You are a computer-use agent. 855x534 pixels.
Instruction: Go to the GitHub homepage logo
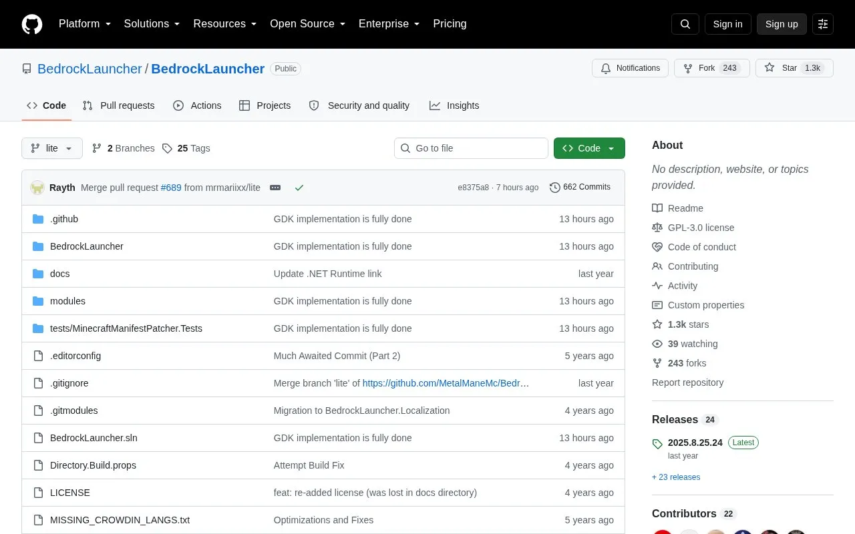coord(32,24)
